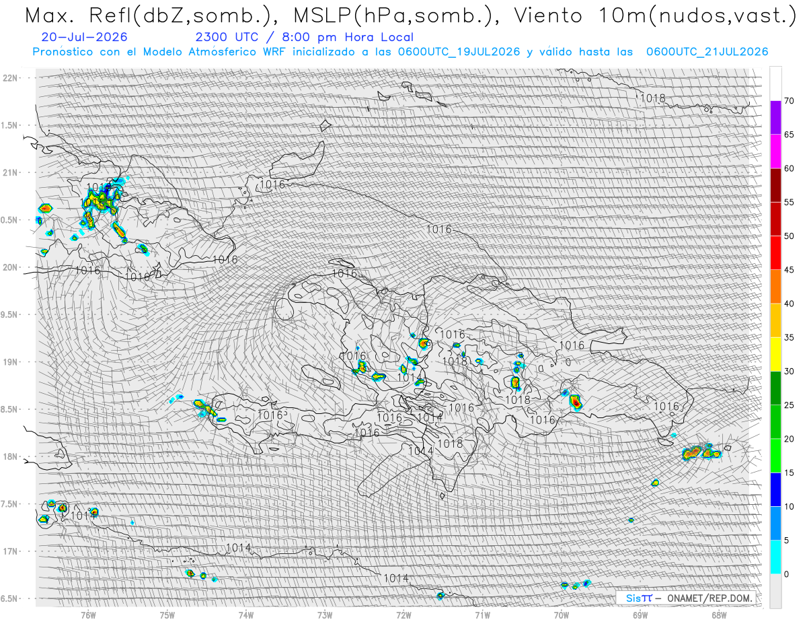Pick the bright yellow 30–35 dBZ band
The image size is (807, 624).
[775, 354]
